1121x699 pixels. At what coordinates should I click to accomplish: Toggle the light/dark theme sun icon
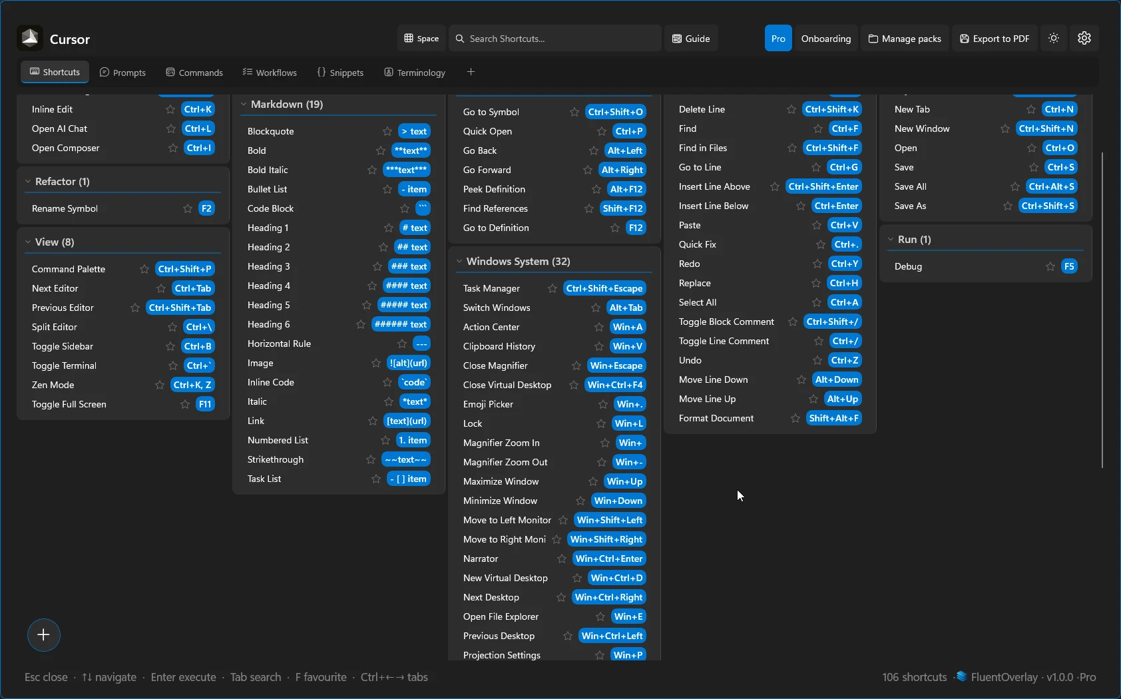[x=1053, y=38]
